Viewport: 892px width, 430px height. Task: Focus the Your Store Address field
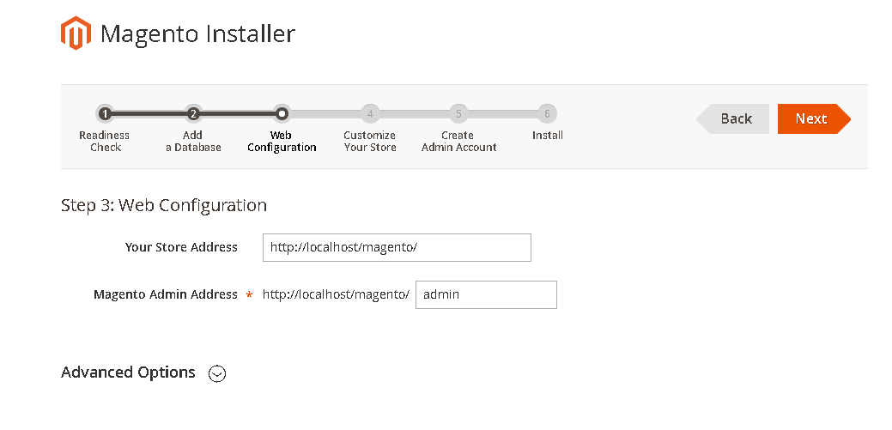tap(397, 247)
